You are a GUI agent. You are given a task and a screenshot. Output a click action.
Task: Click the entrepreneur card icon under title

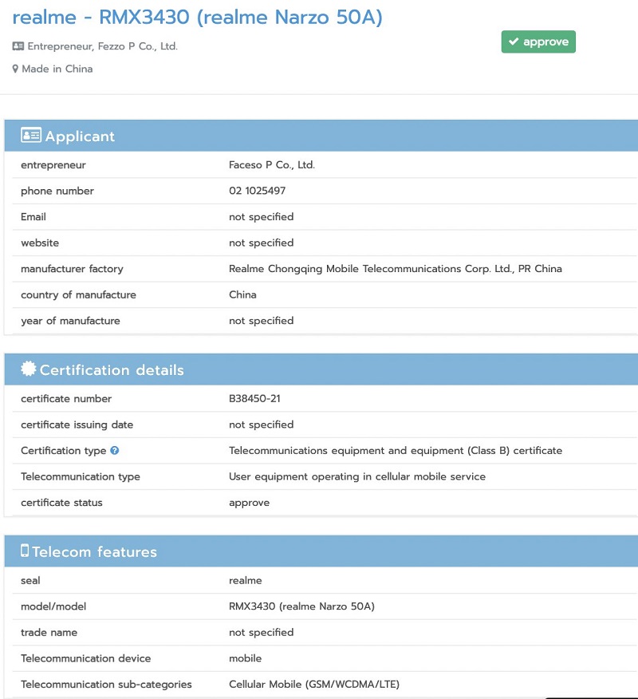point(18,46)
